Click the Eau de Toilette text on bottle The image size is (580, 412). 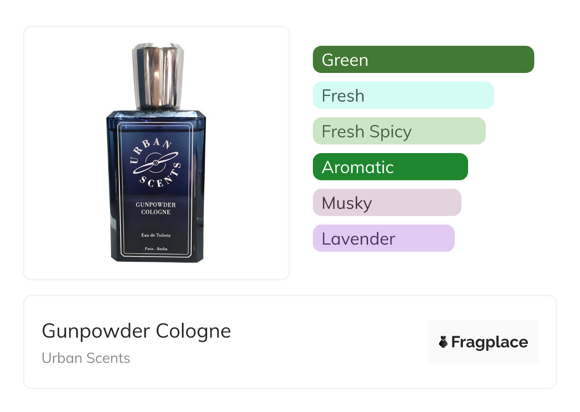pyautogui.click(x=156, y=236)
